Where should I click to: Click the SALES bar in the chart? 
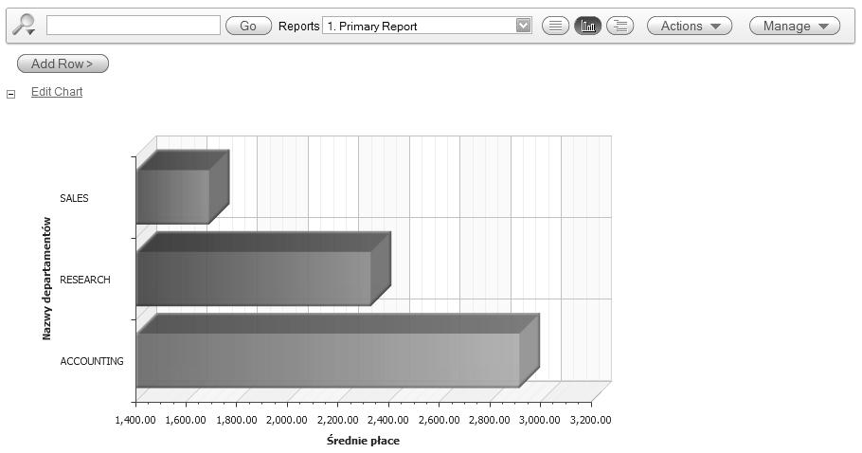pos(183,187)
